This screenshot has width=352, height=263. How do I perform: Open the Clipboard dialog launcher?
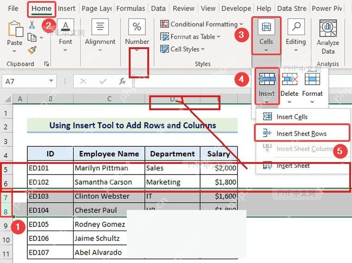[46, 64]
